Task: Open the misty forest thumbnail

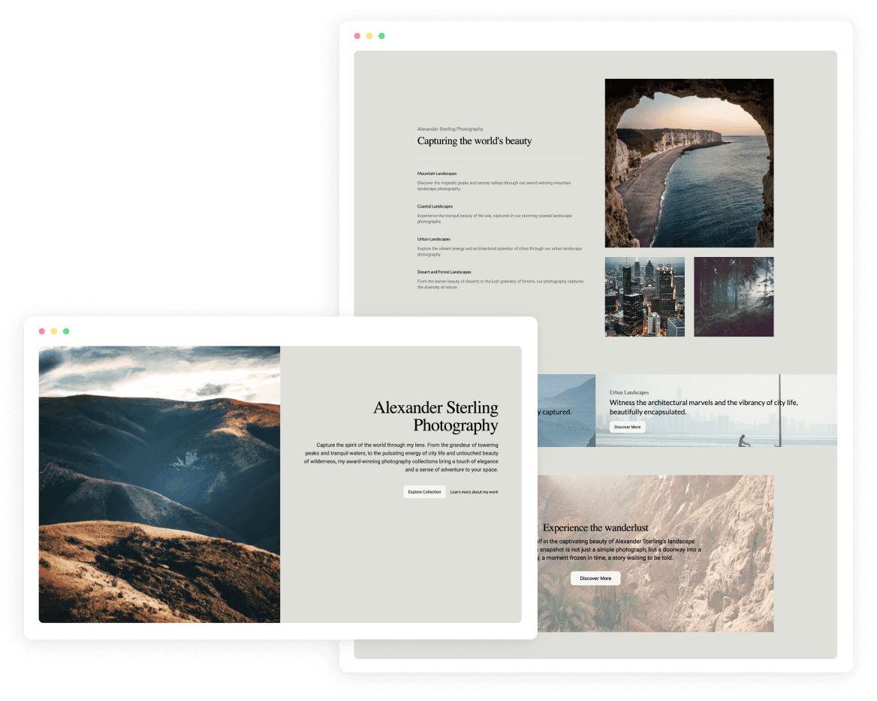Action: click(733, 297)
